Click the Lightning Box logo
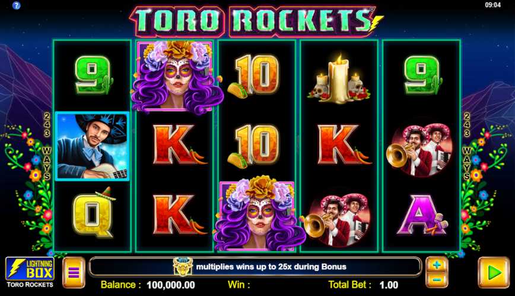Image resolution: width=515 pixels, height=296 pixels. (30, 269)
